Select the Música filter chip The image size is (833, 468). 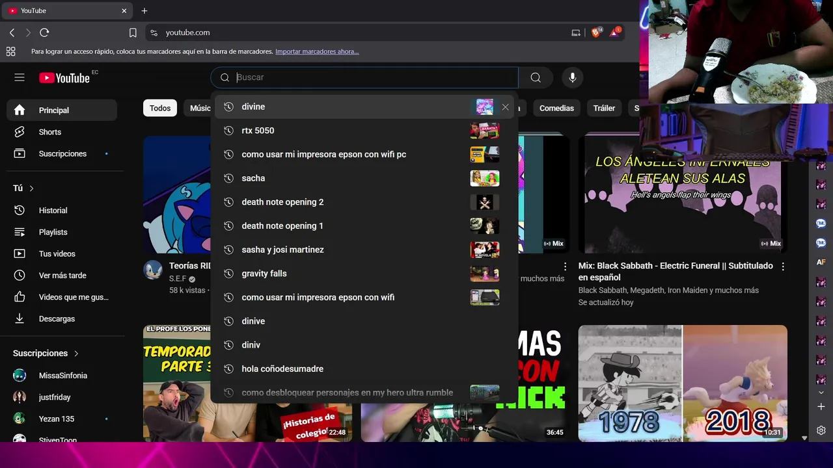197,109
